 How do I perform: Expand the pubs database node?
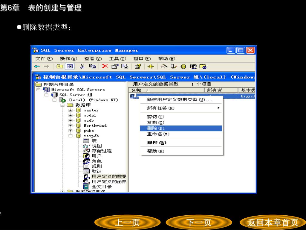(x=71, y=131)
